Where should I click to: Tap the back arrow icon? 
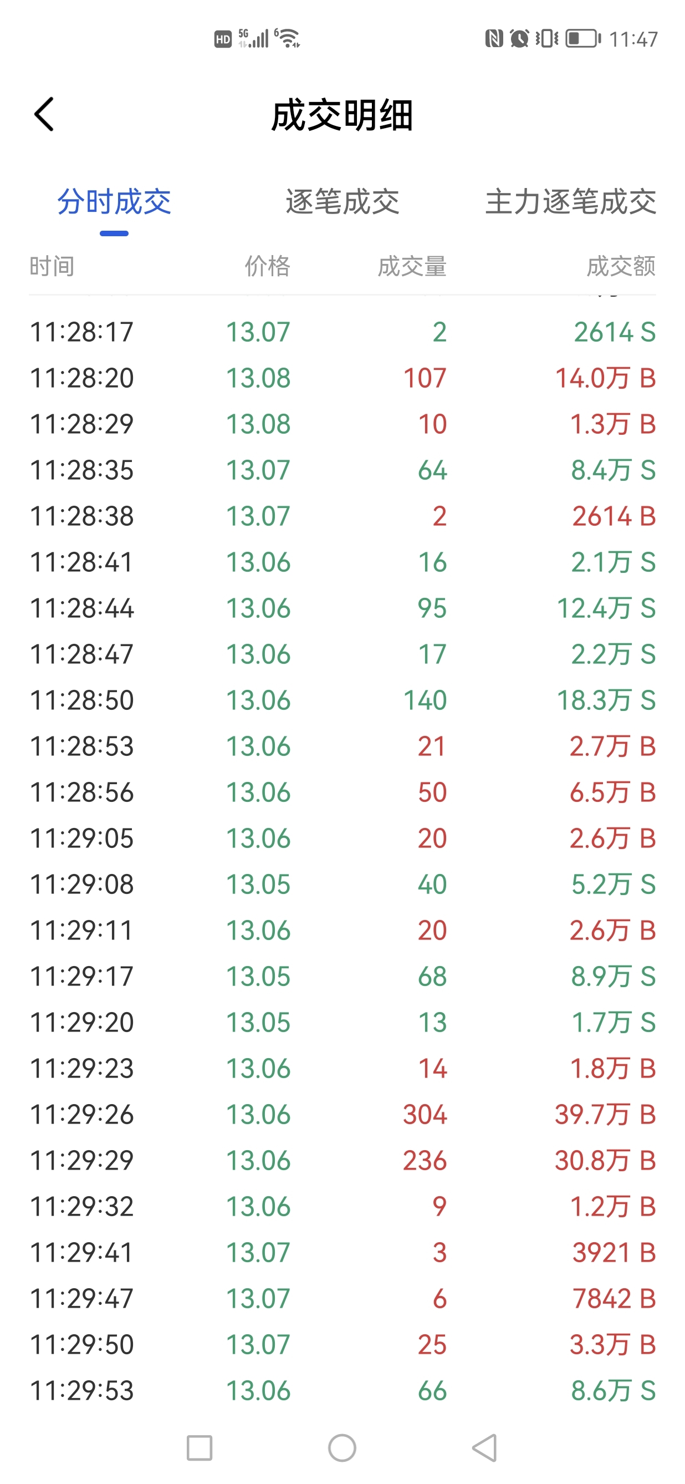44,114
